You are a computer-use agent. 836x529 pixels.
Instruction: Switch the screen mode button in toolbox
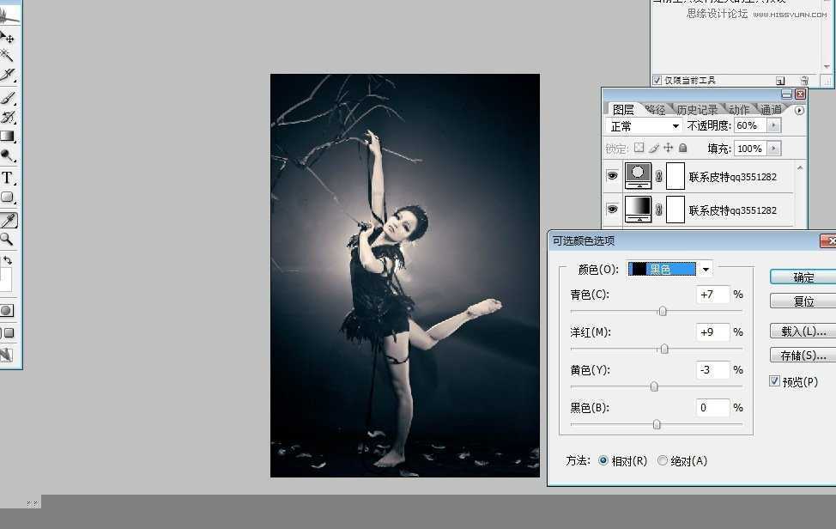9,333
